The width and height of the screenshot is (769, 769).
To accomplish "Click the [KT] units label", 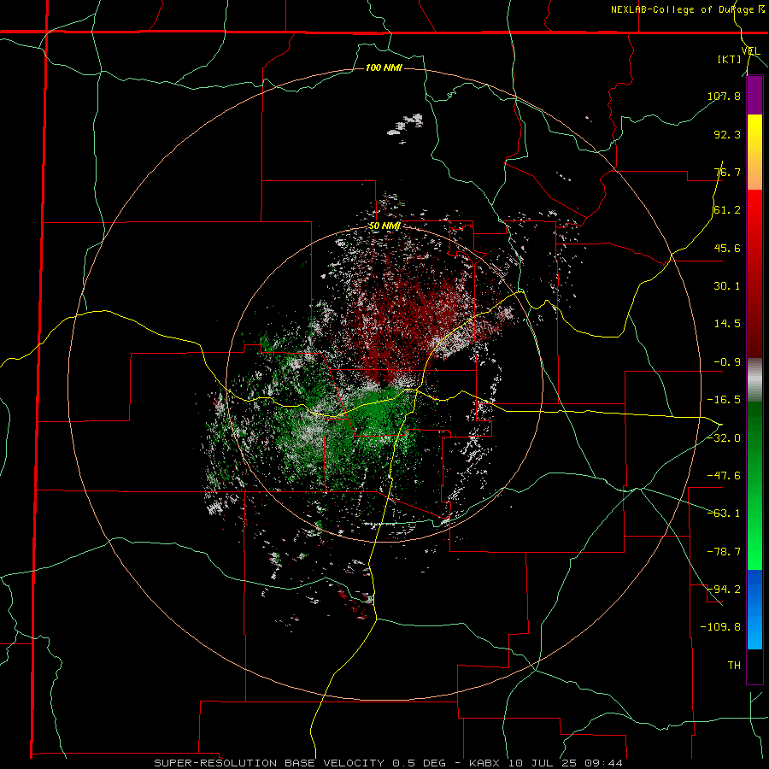I will (730, 59).
